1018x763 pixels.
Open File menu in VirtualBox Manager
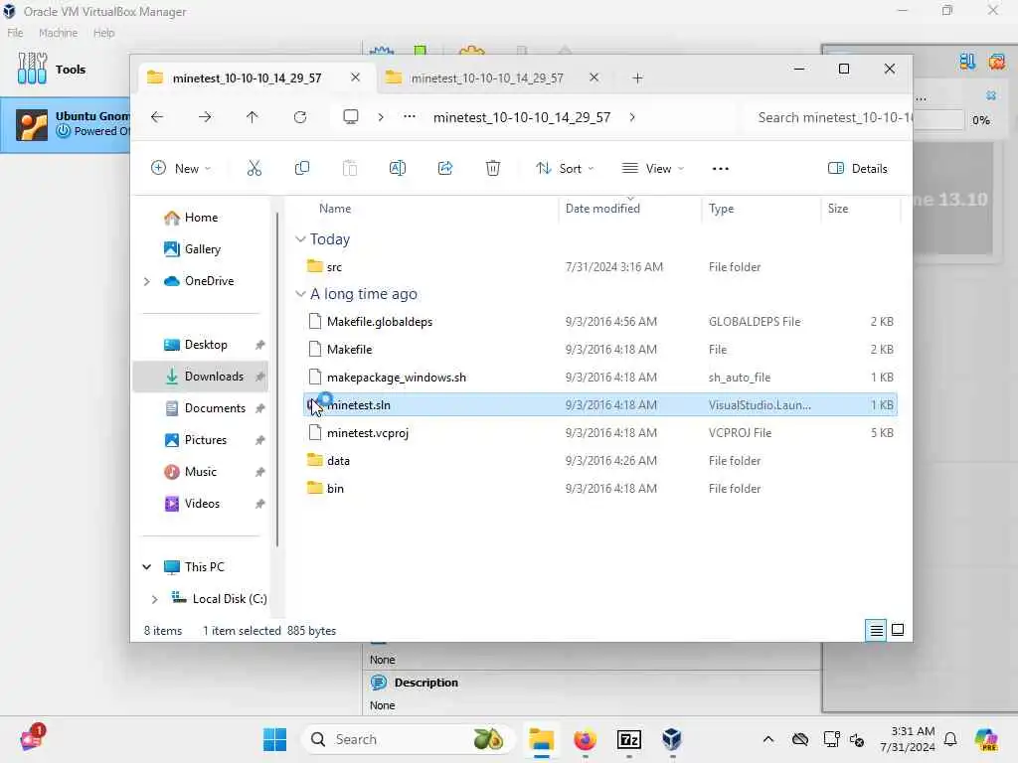point(15,33)
